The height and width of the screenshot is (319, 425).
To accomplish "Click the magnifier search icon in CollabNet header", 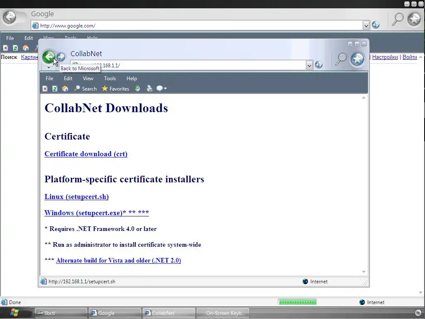I will [341, 59].
